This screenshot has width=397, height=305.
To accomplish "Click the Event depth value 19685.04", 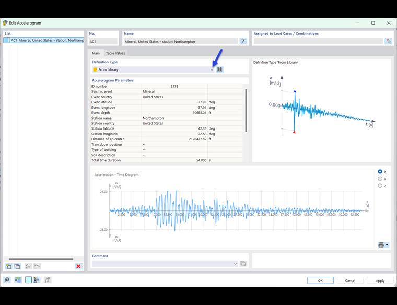I will [x=200, y=113].
